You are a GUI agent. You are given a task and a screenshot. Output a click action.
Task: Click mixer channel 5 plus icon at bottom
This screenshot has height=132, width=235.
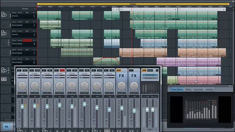(x=69, y=131)
